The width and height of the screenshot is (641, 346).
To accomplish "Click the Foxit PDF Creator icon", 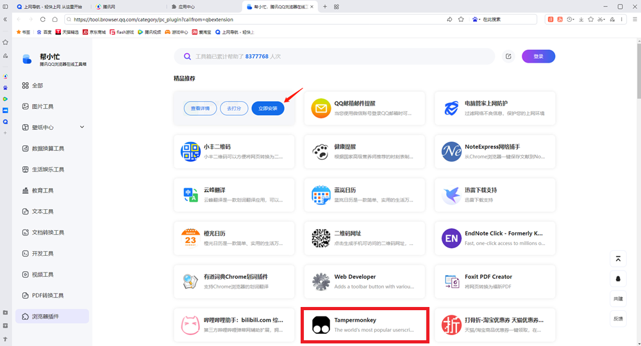I will [451, 282].
